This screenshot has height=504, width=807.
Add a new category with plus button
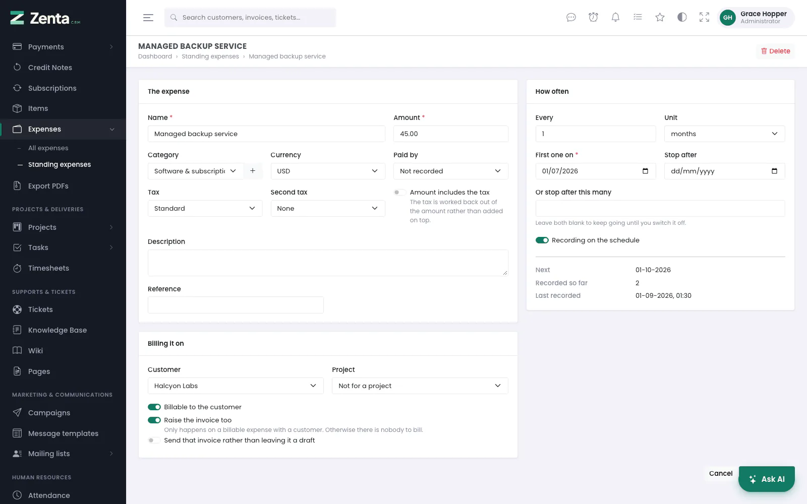(x=253, y=171)
